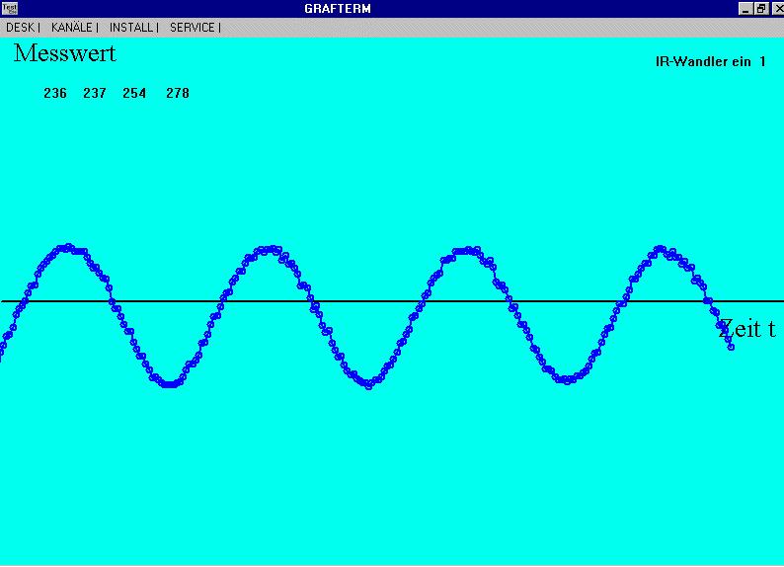This screenshot has height=567, width=784.
Task: Open the KANÄLE menu
Action: point(71,28)
